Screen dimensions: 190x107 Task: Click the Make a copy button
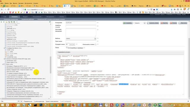point(153,23)
